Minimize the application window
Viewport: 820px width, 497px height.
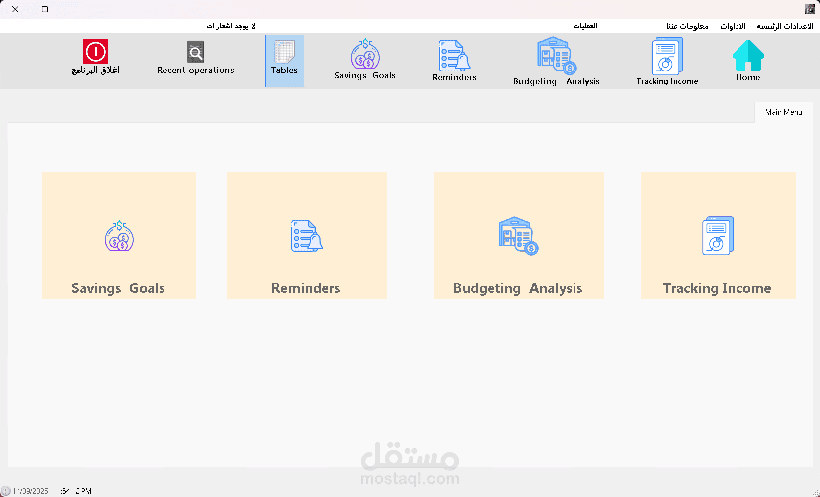tap(74, 9)
